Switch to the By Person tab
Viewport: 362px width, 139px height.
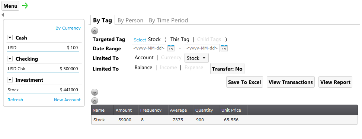131,20
